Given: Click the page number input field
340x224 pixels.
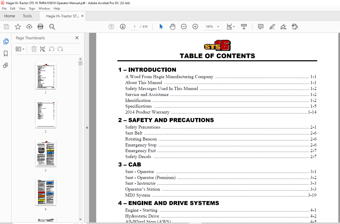Looking at the screenshot, I should pos(135,27).
